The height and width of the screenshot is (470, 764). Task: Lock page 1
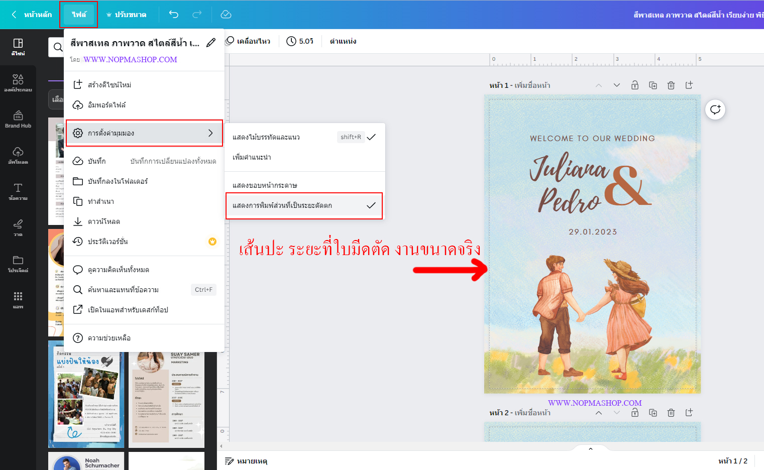(635, 85)
